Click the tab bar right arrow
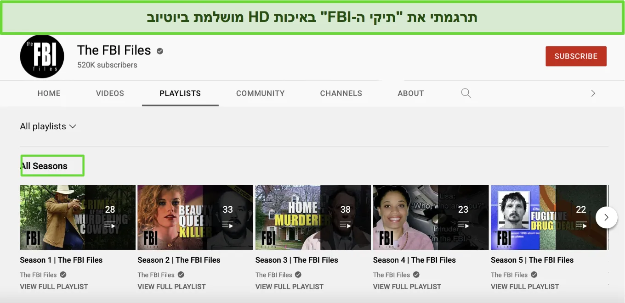Screen dimensions: 625x303 593,93
